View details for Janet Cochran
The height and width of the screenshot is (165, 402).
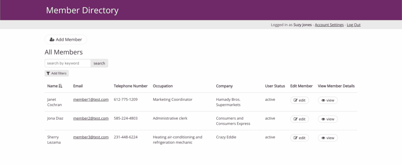(x=327, y=100)
